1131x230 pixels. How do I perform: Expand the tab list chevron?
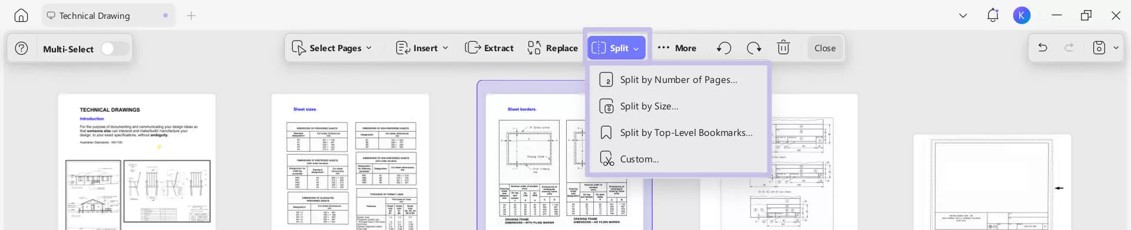coord(963,16)
